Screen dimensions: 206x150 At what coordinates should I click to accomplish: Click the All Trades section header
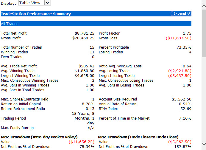96,24
